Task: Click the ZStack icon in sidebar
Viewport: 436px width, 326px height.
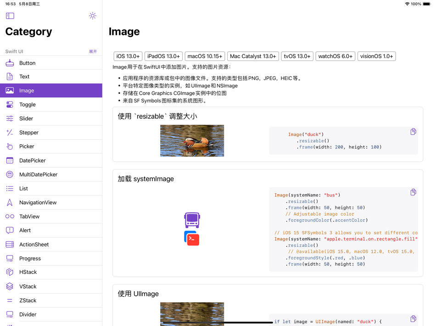Action: coord(11,300)
